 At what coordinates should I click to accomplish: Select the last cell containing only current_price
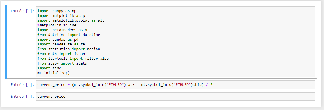pos(175,96)
